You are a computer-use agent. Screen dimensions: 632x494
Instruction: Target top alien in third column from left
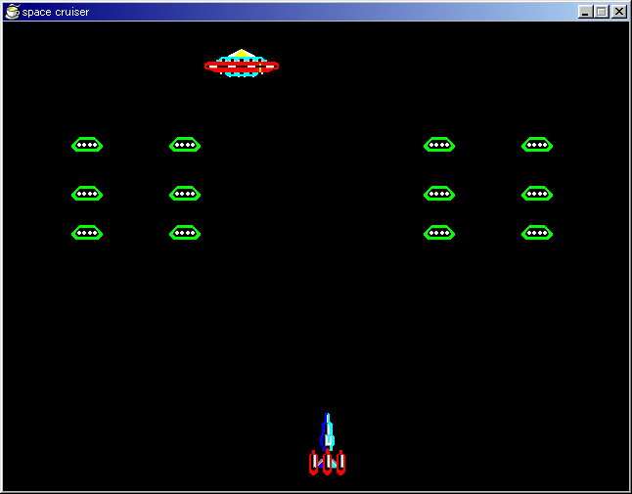point(439,145)
